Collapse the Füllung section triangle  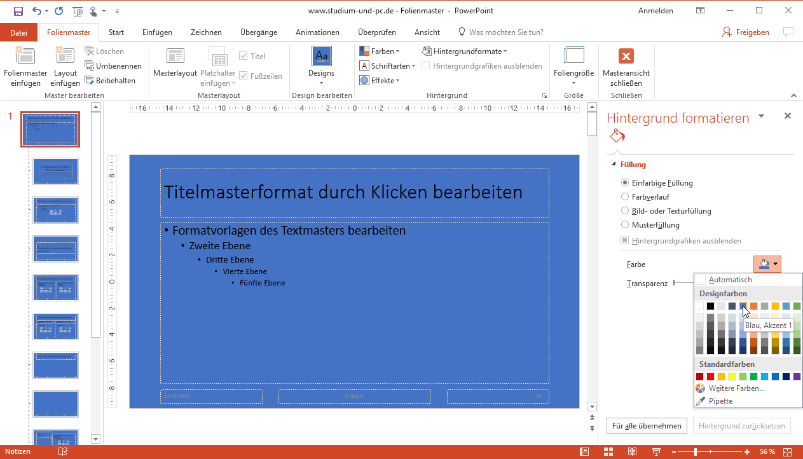click(x=614, y=165)
